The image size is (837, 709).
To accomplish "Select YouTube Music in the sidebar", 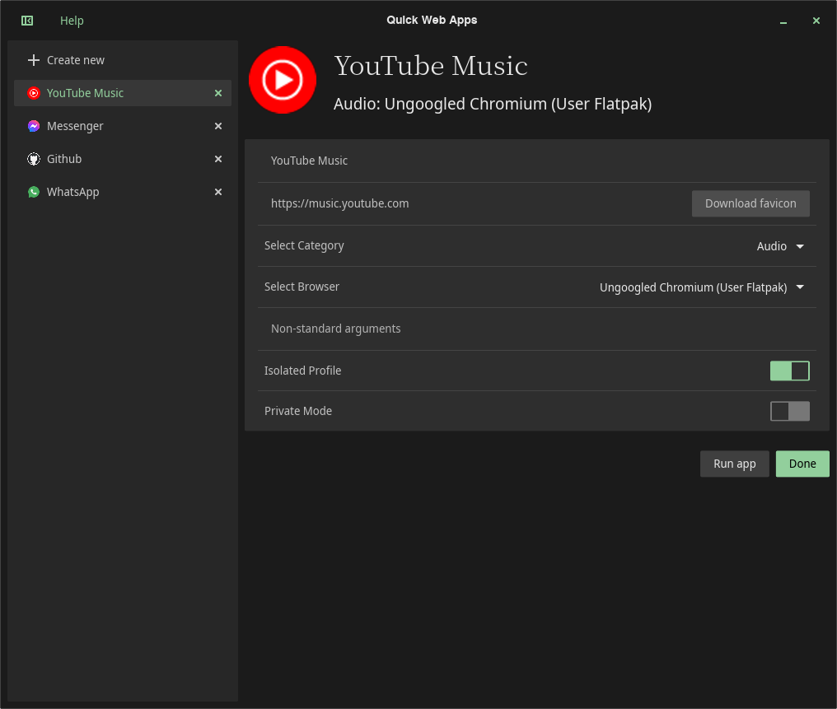I will coord(123,93).
